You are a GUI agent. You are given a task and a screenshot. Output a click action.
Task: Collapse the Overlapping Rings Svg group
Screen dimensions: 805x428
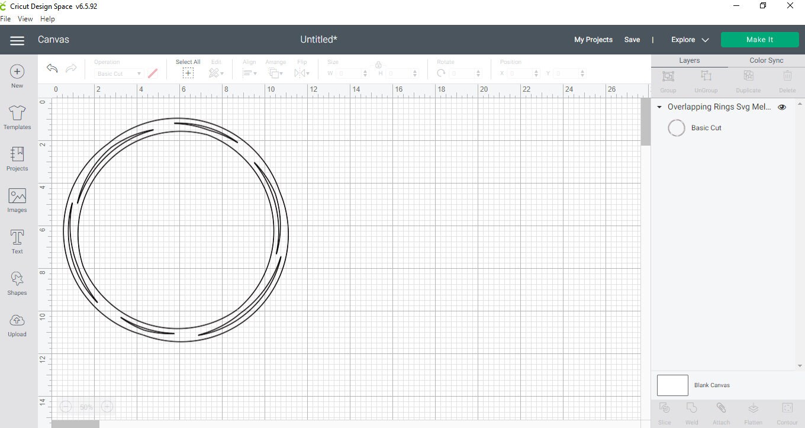(x=659, y=107)
